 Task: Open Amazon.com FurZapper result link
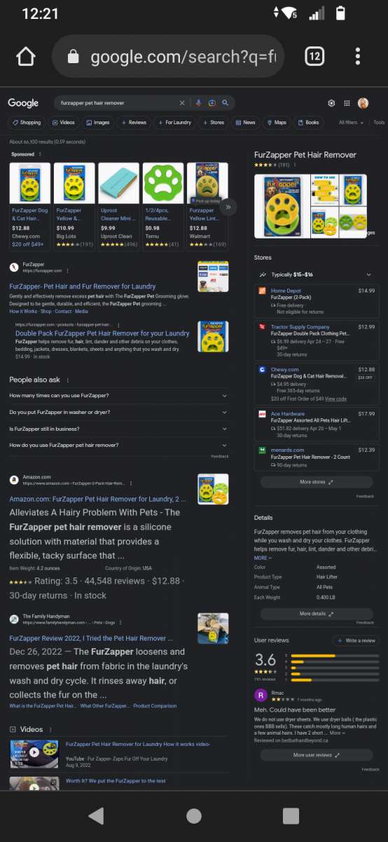[x=97, y=499]
